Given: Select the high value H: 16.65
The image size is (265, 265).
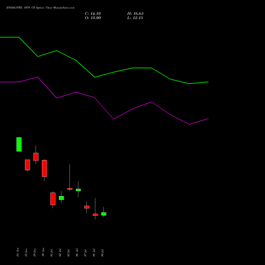Looking at the screenshot, I should click(x=135, y=14).
